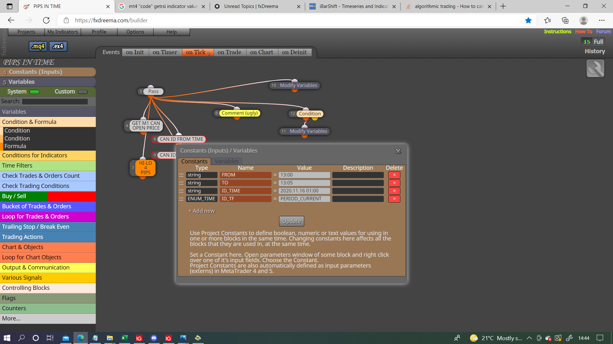613x344 pixels.
Task: Open browser favorites list
Action: click(x=548, y=20)
